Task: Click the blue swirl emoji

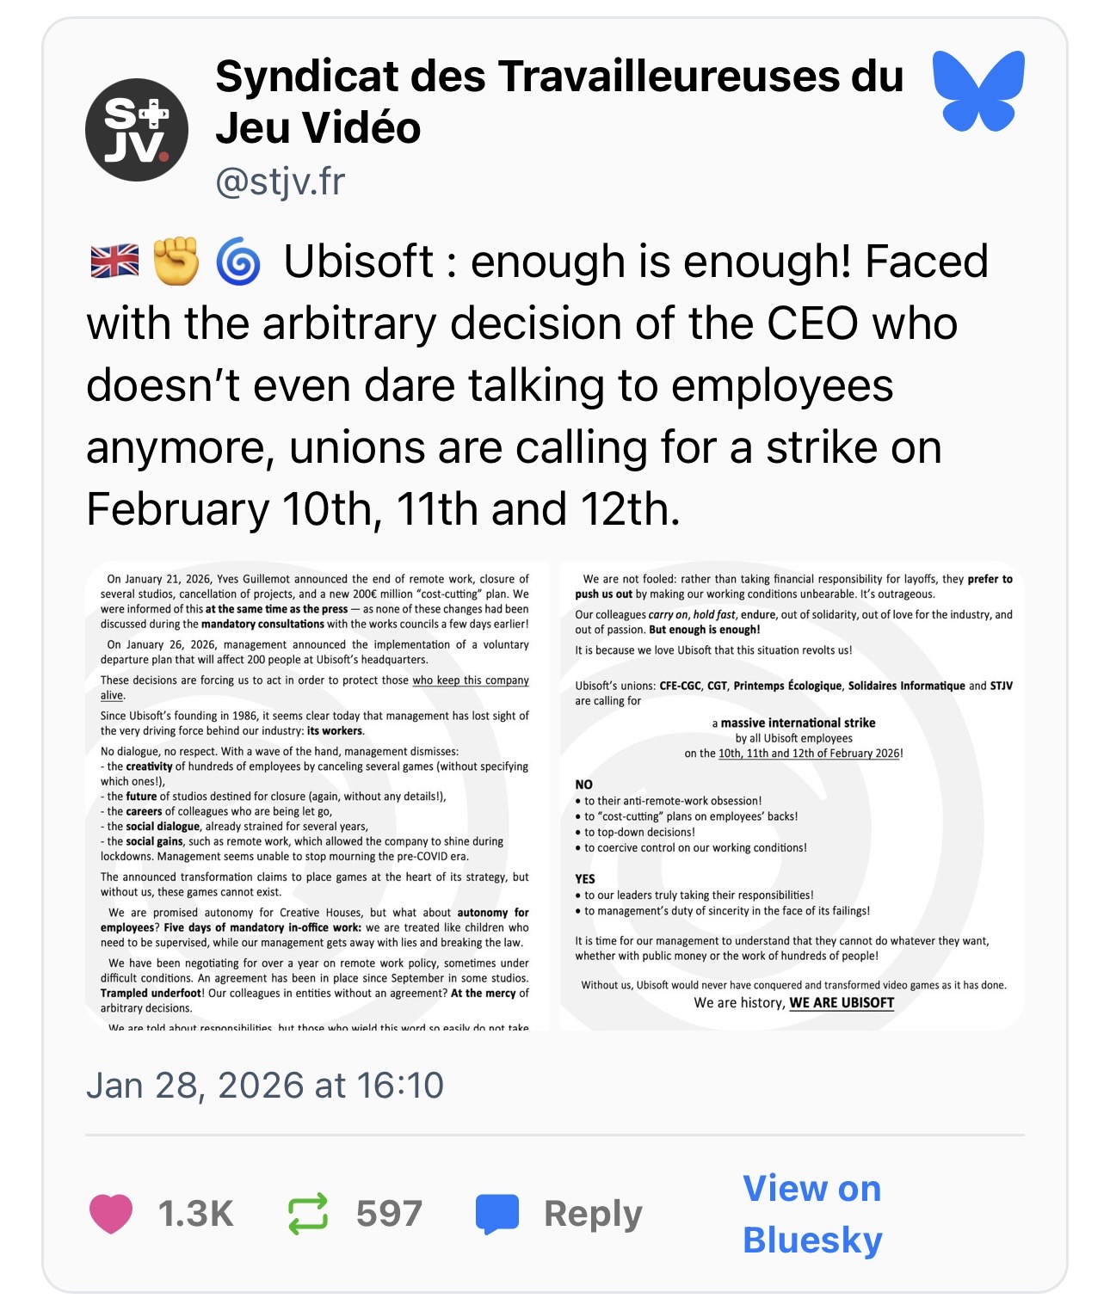Action: (238, 262)
